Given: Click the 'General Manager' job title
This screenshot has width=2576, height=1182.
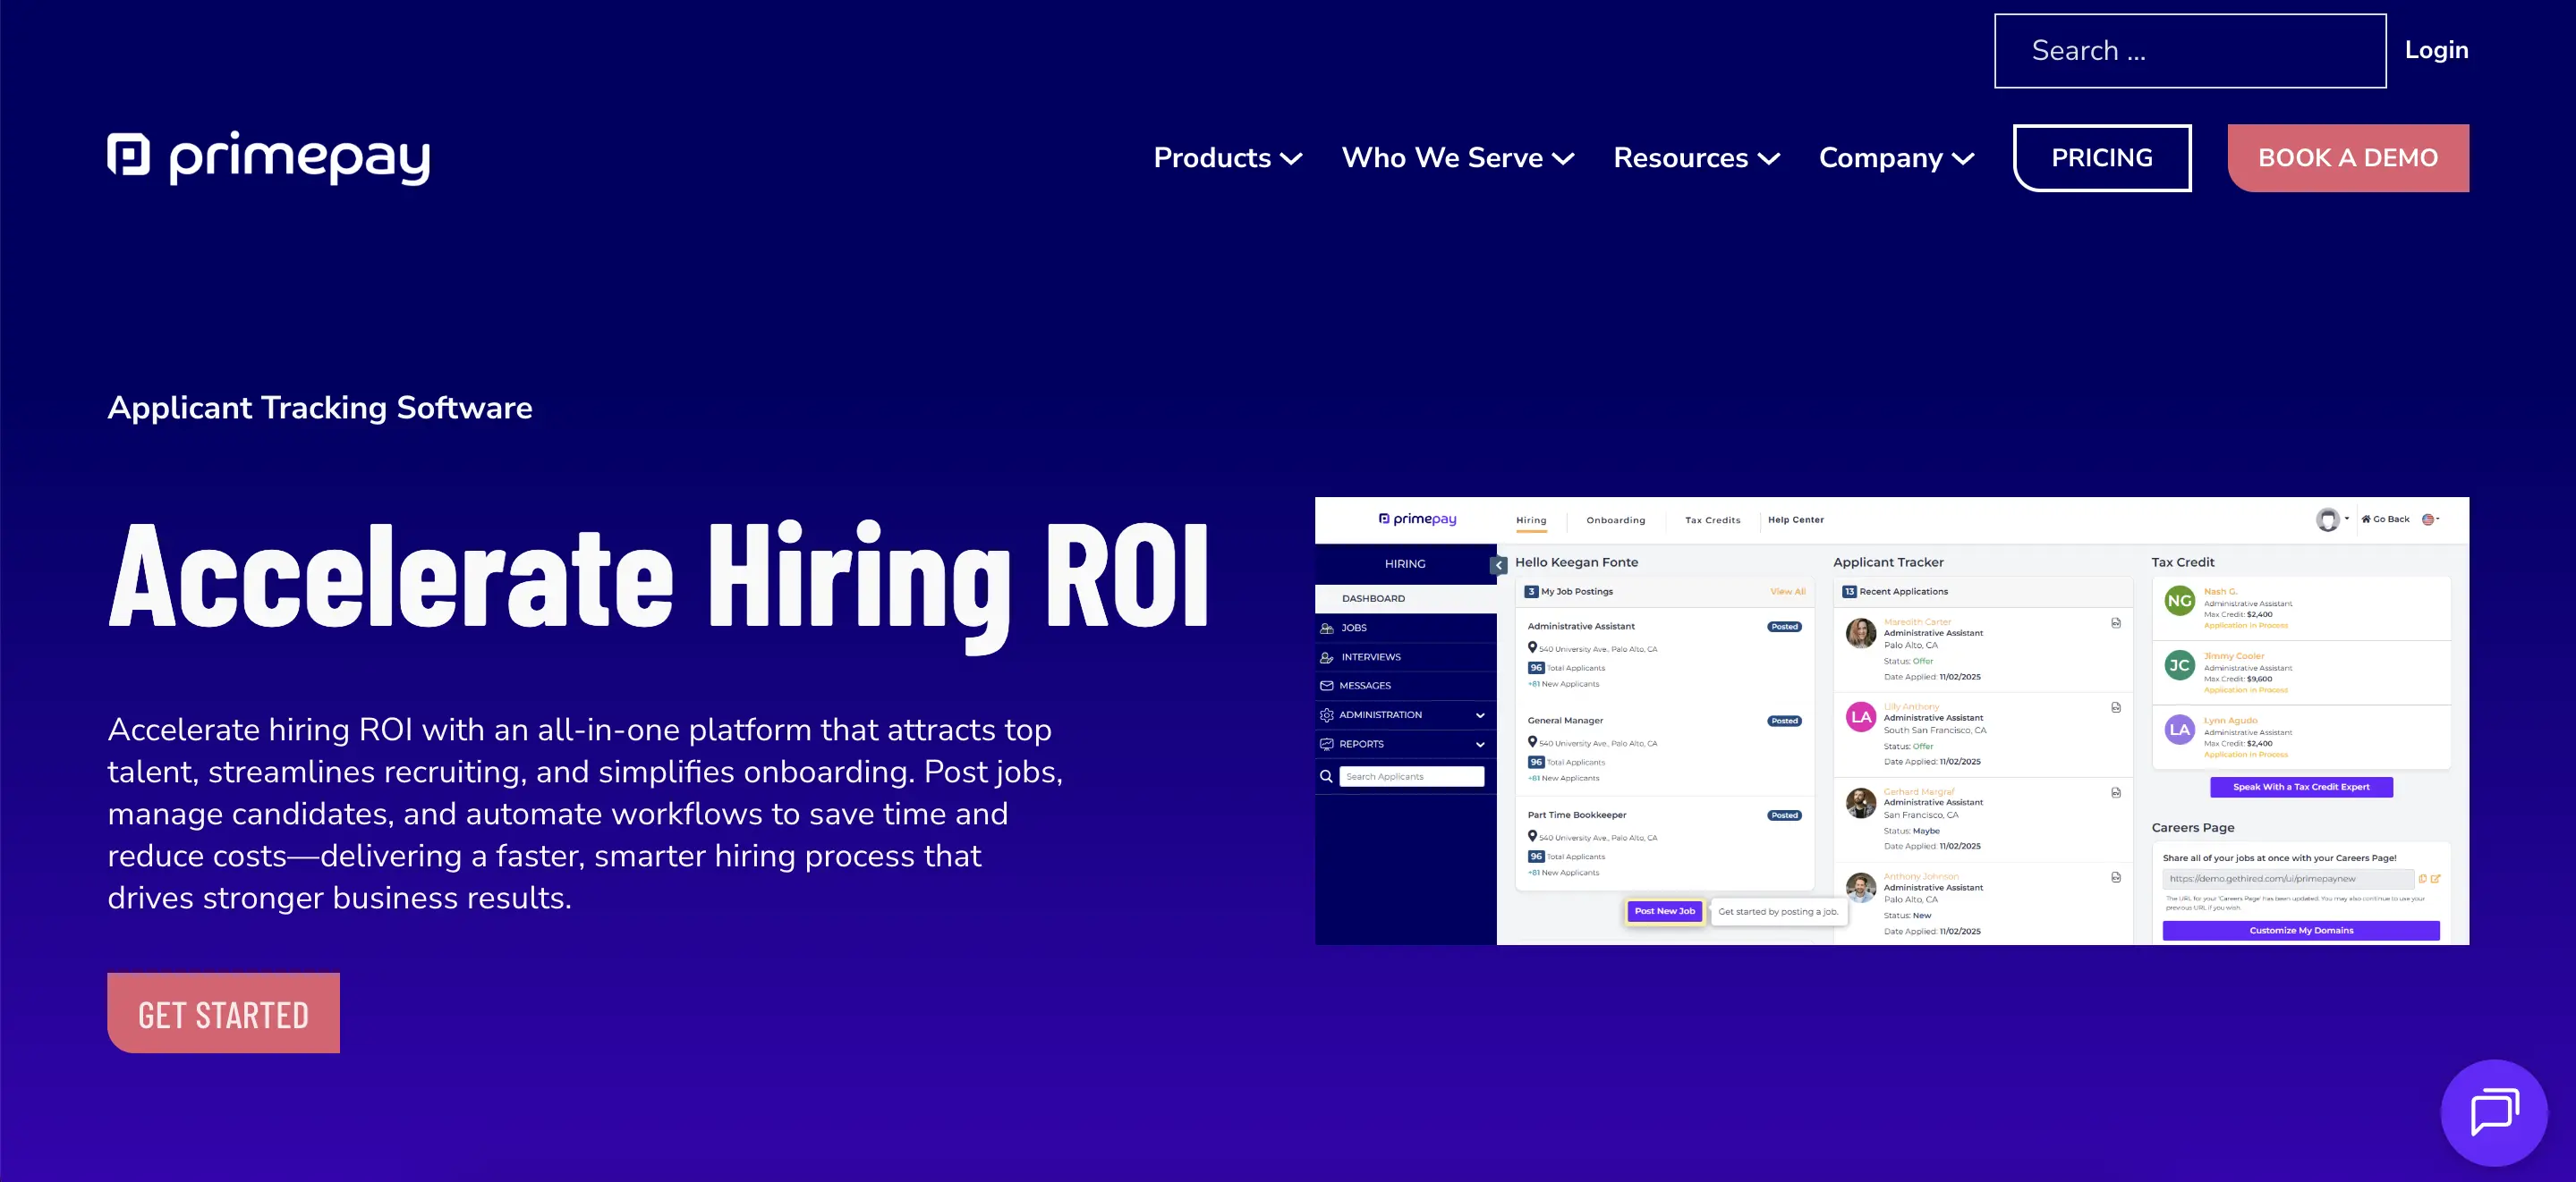Looking at the screenshot, I should click(x=1565, y=721).
